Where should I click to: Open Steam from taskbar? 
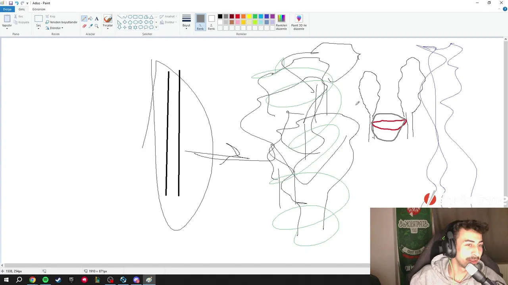58,280
